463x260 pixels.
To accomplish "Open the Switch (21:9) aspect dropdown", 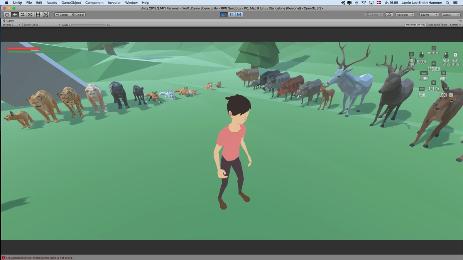I will click(41, 25).
